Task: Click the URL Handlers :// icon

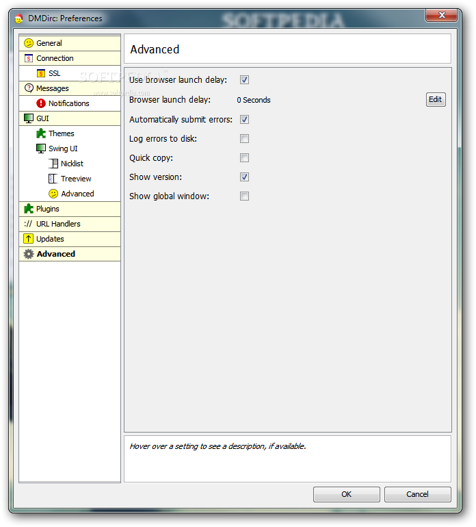Action: (28, 224)
